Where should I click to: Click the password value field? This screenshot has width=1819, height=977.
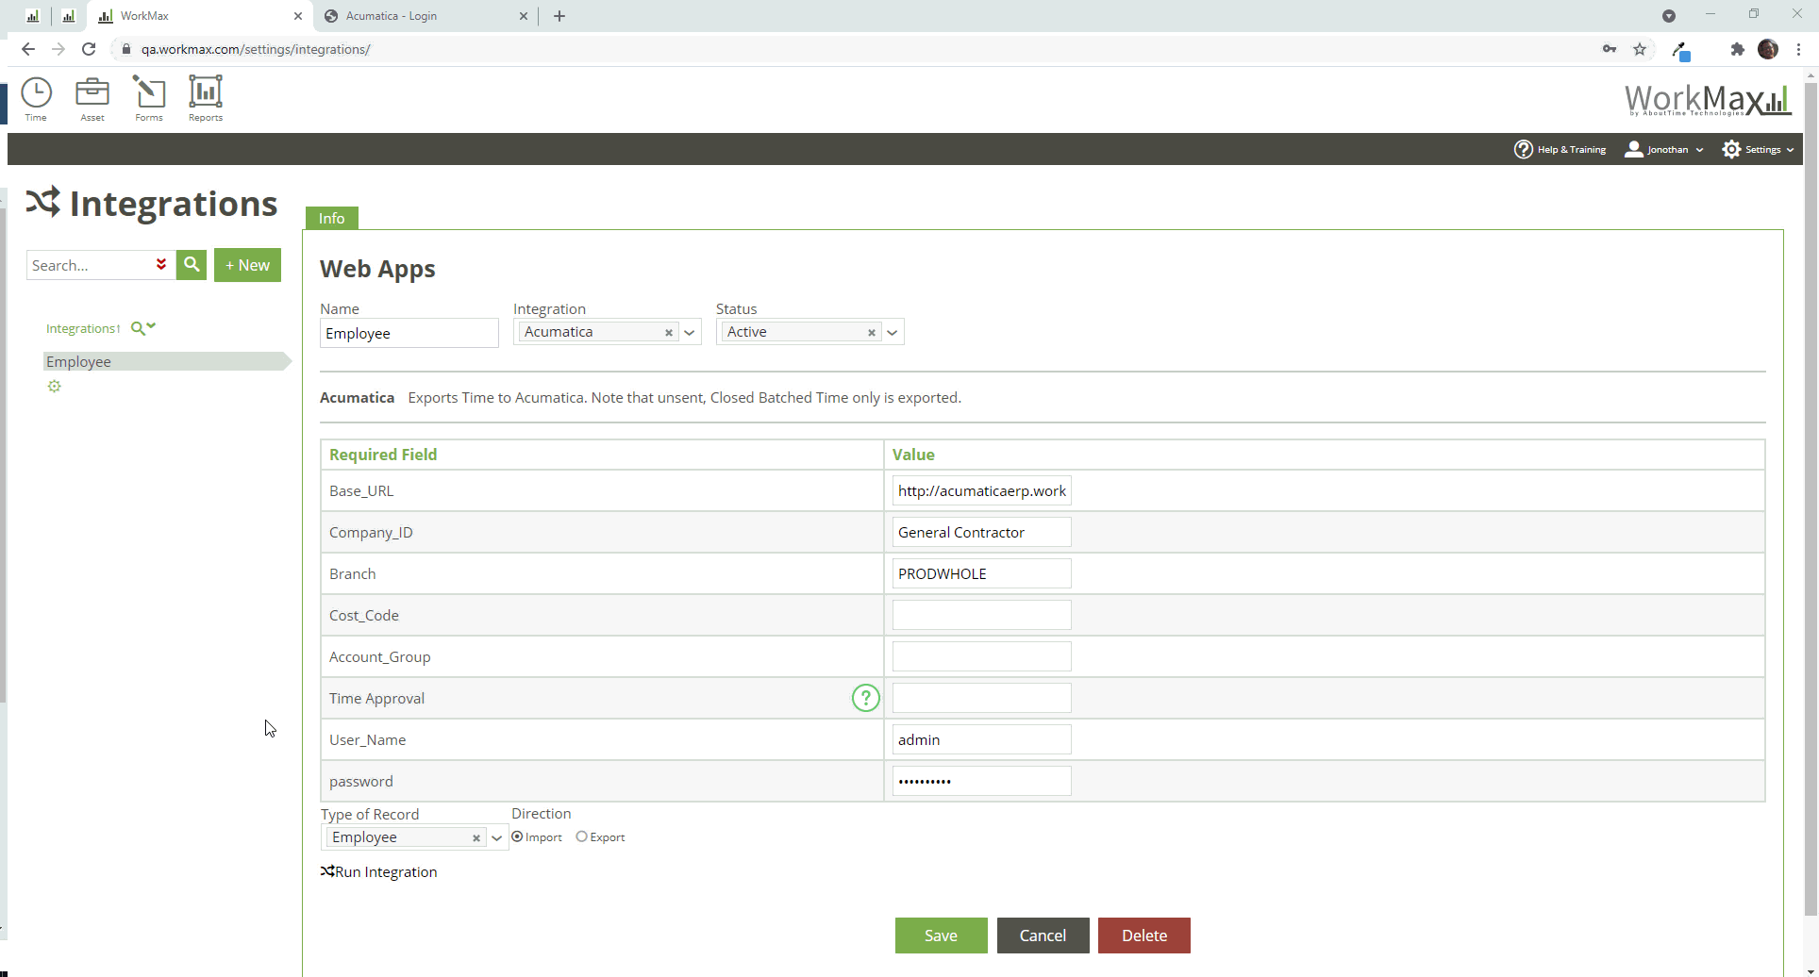click(981, 781)
